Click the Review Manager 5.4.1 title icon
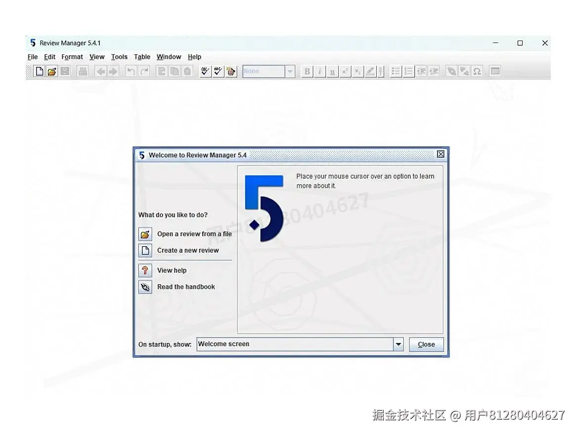This screenshot has width=577, height=434. point(33,43)
